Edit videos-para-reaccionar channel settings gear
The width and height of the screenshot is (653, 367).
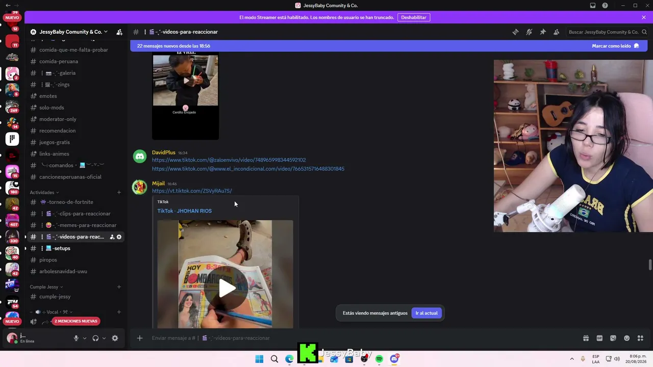[x=119, y=237]
